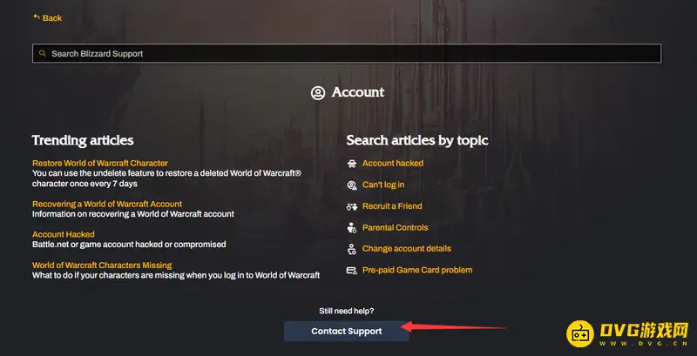This screenshot has height=356, width=697.
Task: Open the Recruit a Friend topic
Action: [x=392, y=206]
